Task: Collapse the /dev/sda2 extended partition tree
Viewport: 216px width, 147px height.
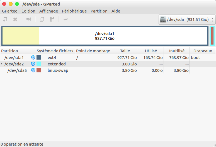Action: tap(2, 64)
